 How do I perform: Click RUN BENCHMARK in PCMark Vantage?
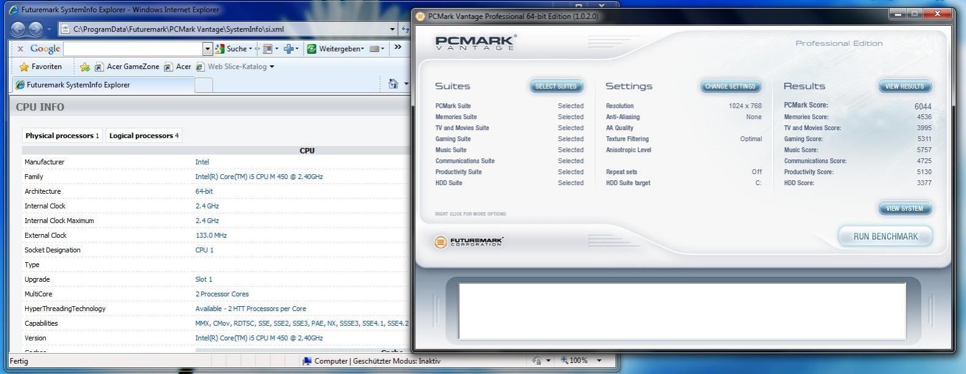(885, 237)
